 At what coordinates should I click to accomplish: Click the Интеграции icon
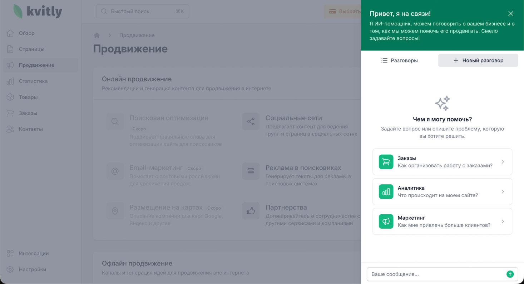(x=10, y=254)
